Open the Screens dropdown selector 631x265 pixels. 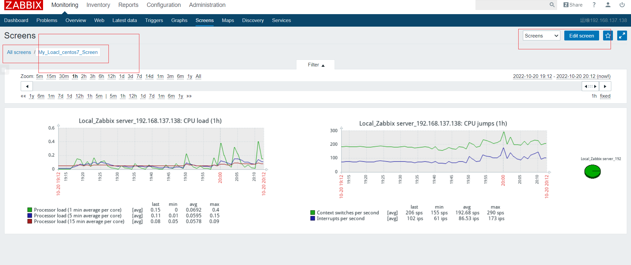[x=542, y=36]
